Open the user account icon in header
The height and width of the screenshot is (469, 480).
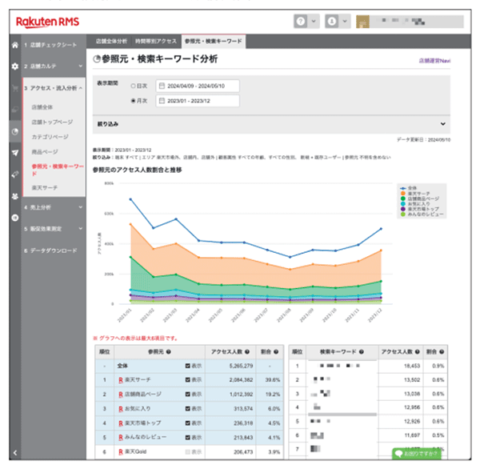click(332, 21)
